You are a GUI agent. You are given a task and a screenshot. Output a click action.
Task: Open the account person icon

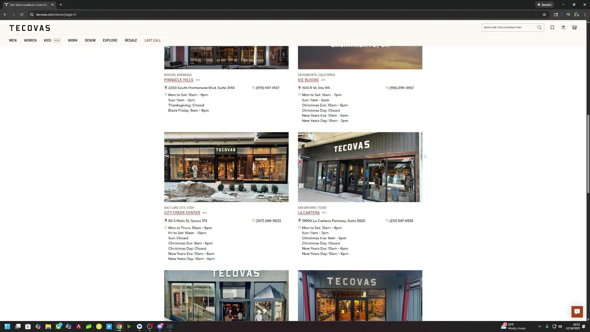pos(563,28)
